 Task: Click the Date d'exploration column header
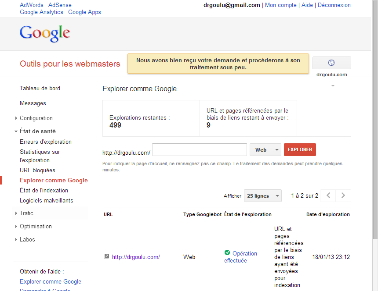pyautogui.click(x=328, y=214)
